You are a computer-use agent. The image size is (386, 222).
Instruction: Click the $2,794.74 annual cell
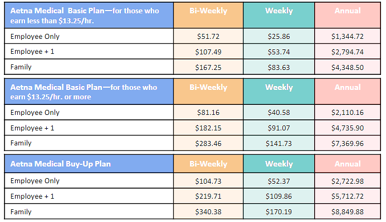point(347,52)
